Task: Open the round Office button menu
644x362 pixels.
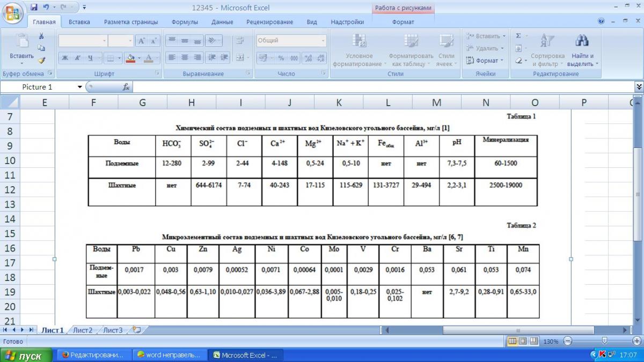Action: [x=12, y=11]
